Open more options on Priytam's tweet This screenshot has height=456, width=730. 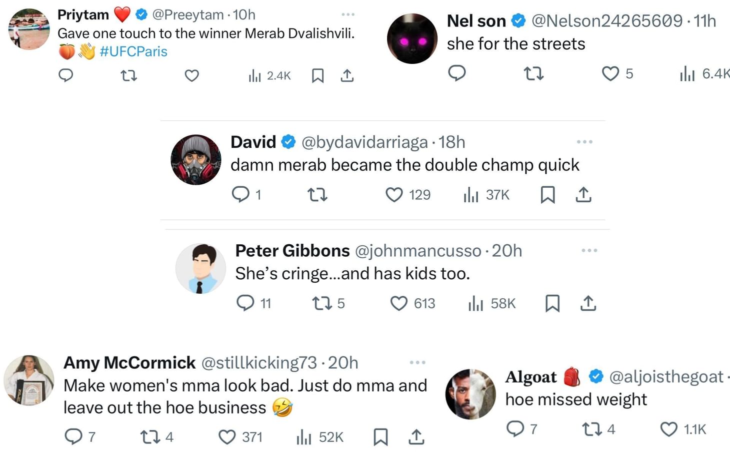348,14
